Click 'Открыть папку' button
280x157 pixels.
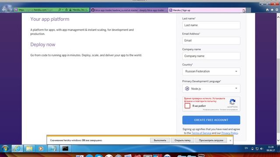(182, 140)
